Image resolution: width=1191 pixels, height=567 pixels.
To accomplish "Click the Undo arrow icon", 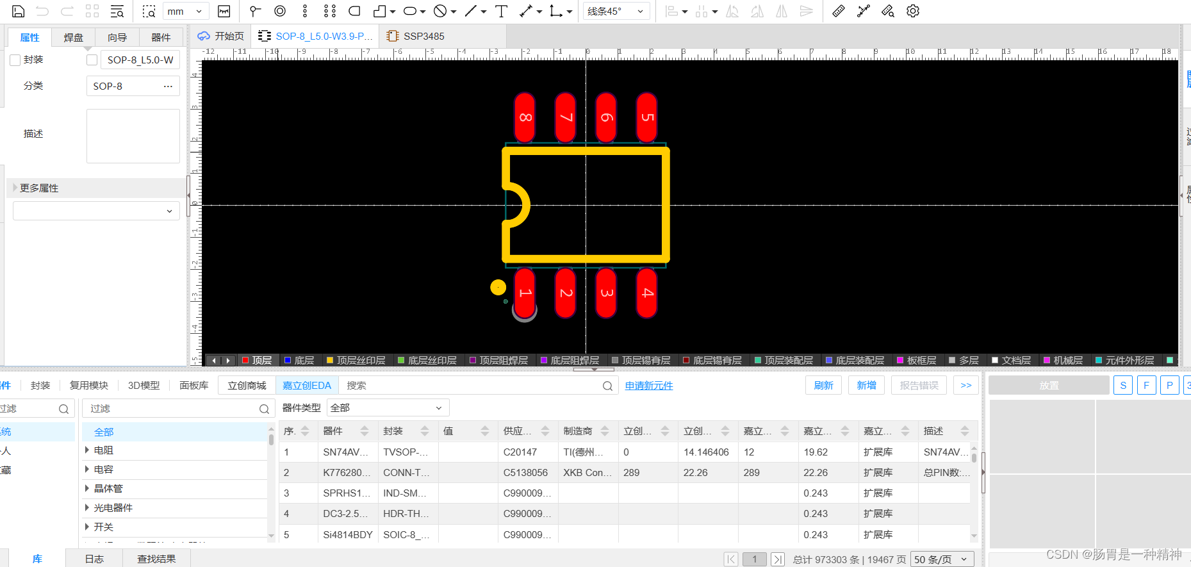I will click(42, 11).
